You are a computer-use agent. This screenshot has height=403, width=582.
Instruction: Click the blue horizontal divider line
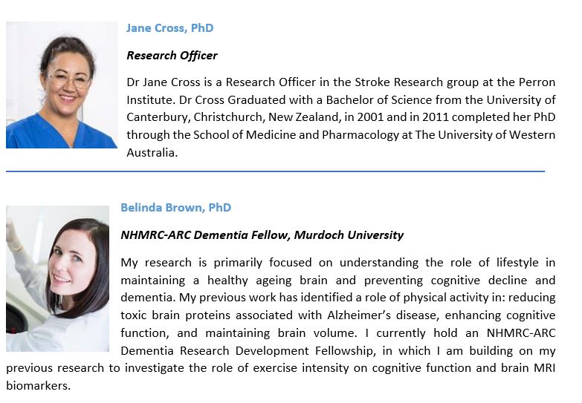click(x=276, y=171)
